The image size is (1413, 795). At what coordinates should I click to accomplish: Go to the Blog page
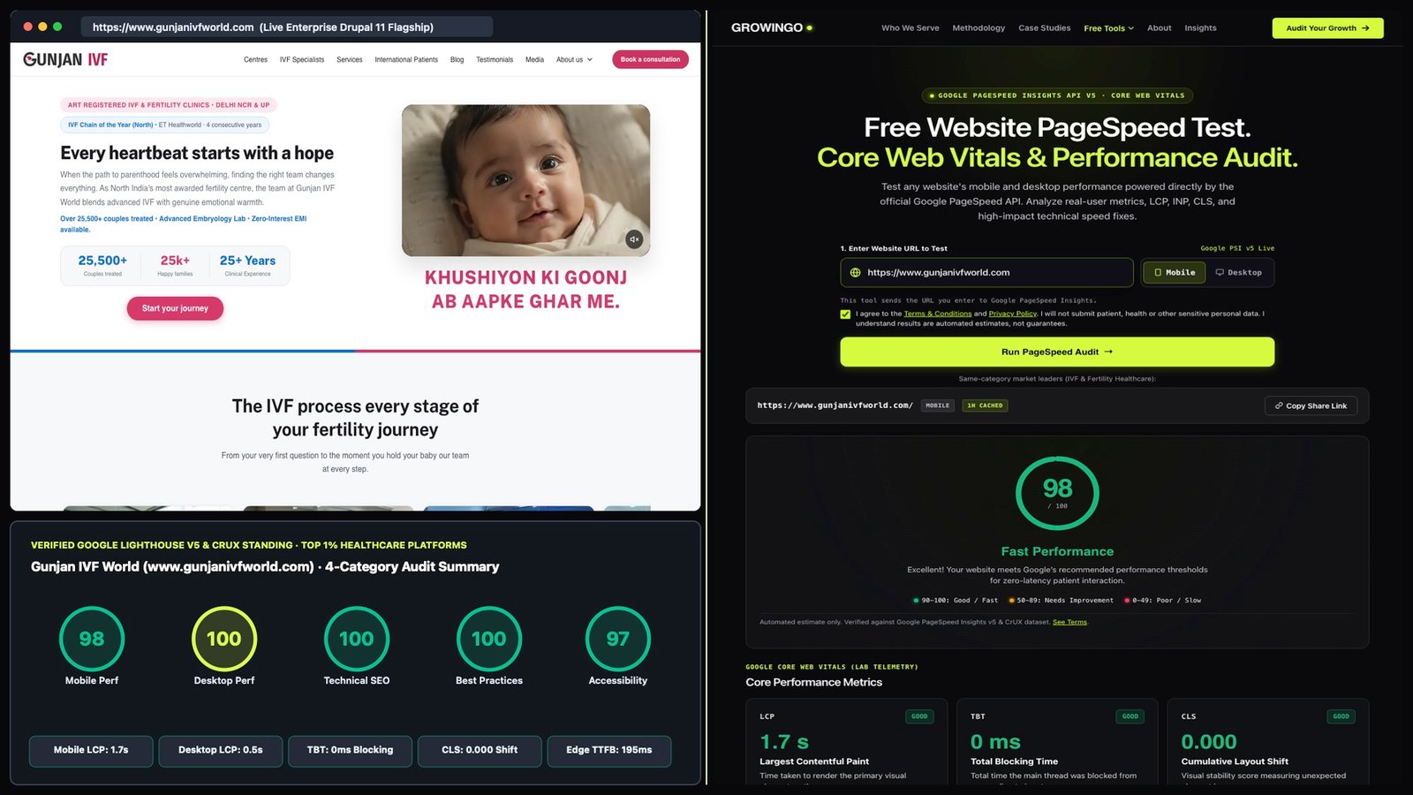457,60
